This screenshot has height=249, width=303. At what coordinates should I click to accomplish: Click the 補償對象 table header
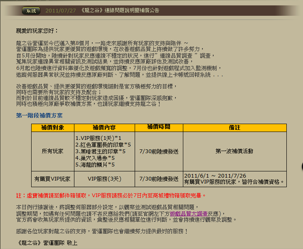click(52, 128)
